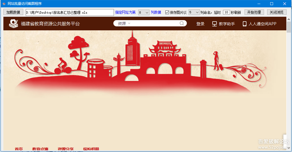Click the 登录 link
292x152 pixels.
200,24
